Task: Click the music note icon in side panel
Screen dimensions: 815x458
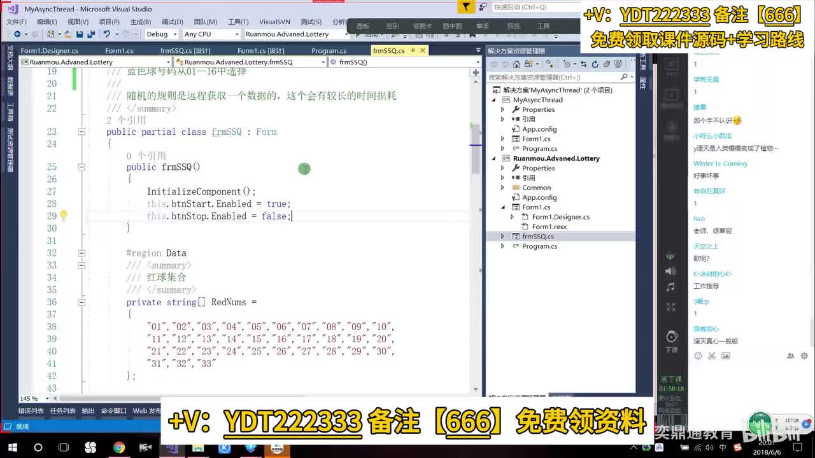Action: [x=670, y=287]
